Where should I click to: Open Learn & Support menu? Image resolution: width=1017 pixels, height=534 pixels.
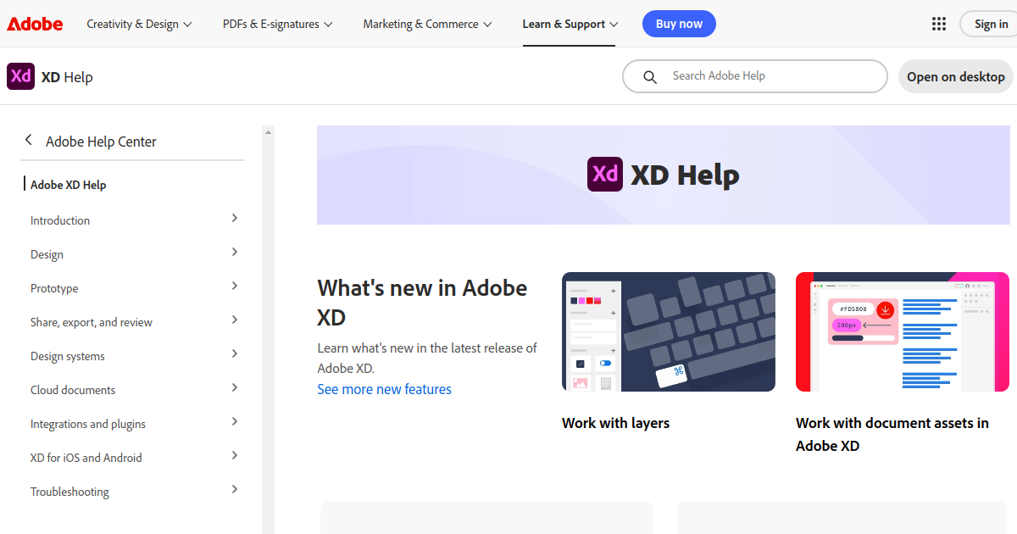(570, 24)
